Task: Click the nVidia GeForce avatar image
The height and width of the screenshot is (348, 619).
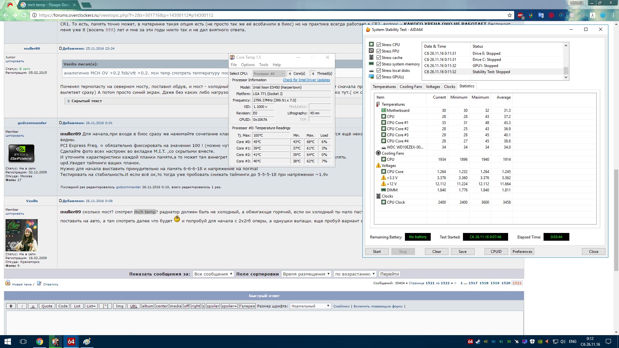Action: pos(21,153)
